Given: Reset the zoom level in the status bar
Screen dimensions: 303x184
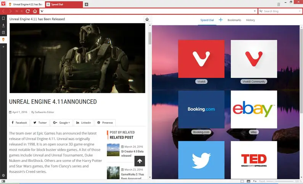Looking at the screenshot, I should (262, 181).
